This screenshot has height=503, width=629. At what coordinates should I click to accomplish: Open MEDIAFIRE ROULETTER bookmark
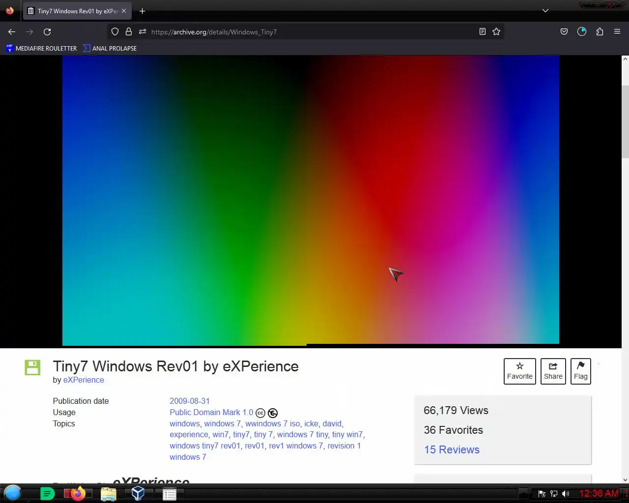click(x=41, y=48)
